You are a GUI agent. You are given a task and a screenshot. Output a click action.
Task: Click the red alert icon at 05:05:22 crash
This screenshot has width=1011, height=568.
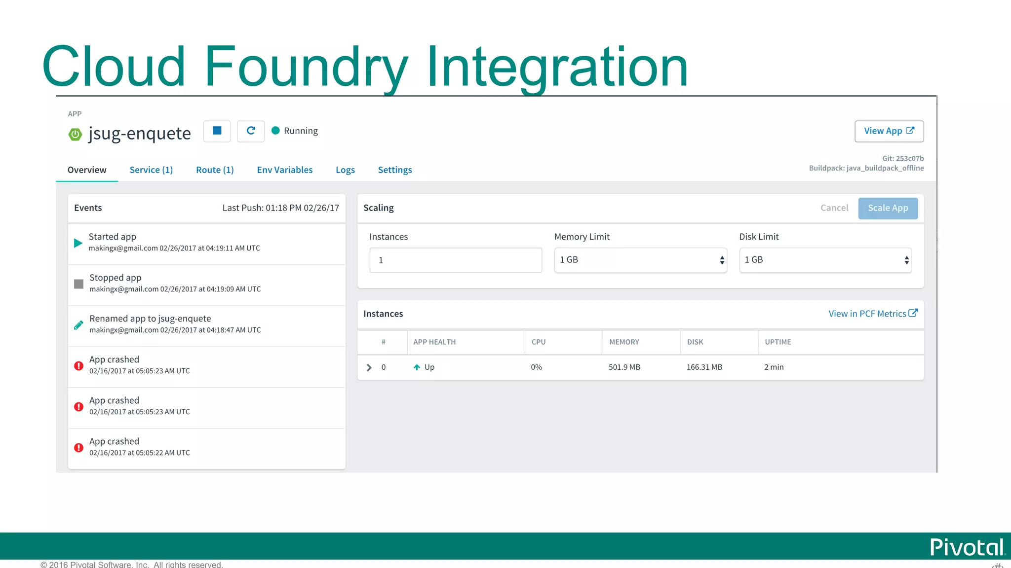point(78,448)
